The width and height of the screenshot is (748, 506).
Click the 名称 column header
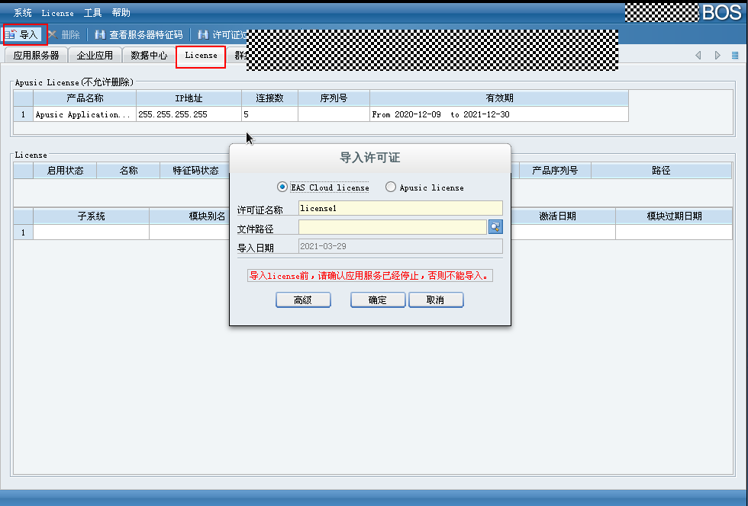pyautogui.click(x=128, y=171)
